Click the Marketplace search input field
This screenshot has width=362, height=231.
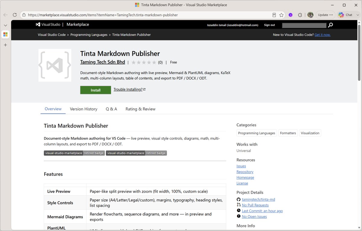(304, 25)
